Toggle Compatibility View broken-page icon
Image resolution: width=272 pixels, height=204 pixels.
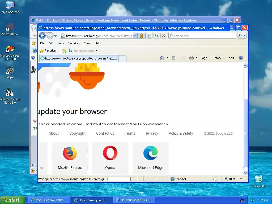click(x=150, y=36)
